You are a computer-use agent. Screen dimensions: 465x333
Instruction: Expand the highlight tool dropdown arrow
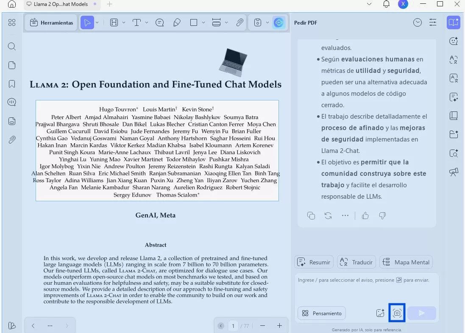[124, 22]
